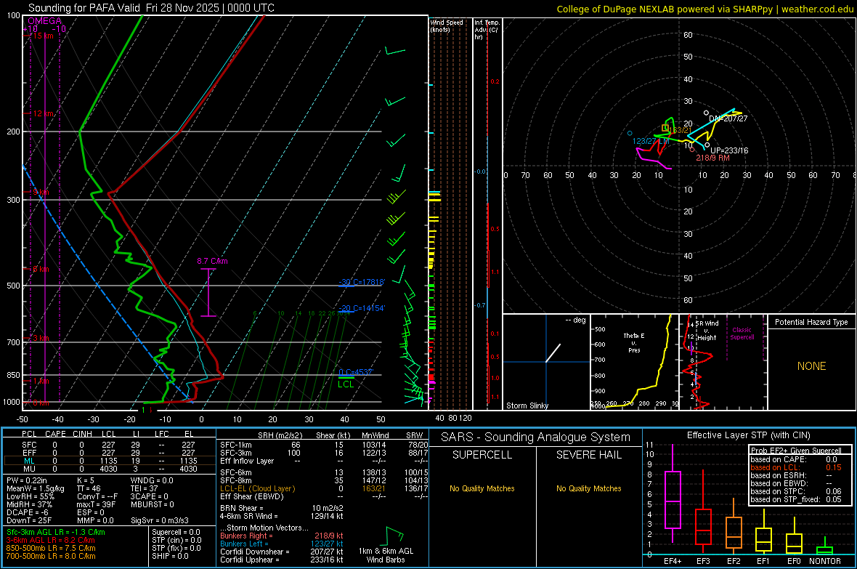857x569 pixels.
Task: Select the OMEGA label on the skew-T
Action: click(x=45, y=21)
